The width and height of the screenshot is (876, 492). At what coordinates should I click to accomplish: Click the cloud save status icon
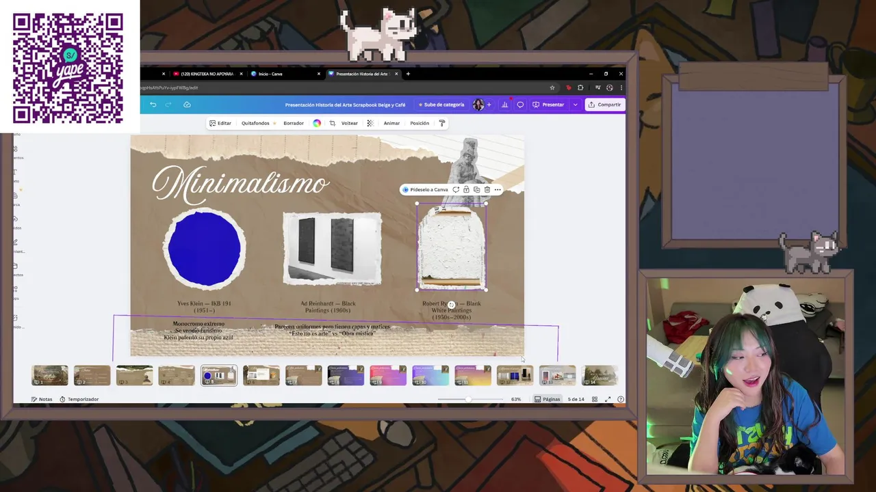tap(187, 105)
